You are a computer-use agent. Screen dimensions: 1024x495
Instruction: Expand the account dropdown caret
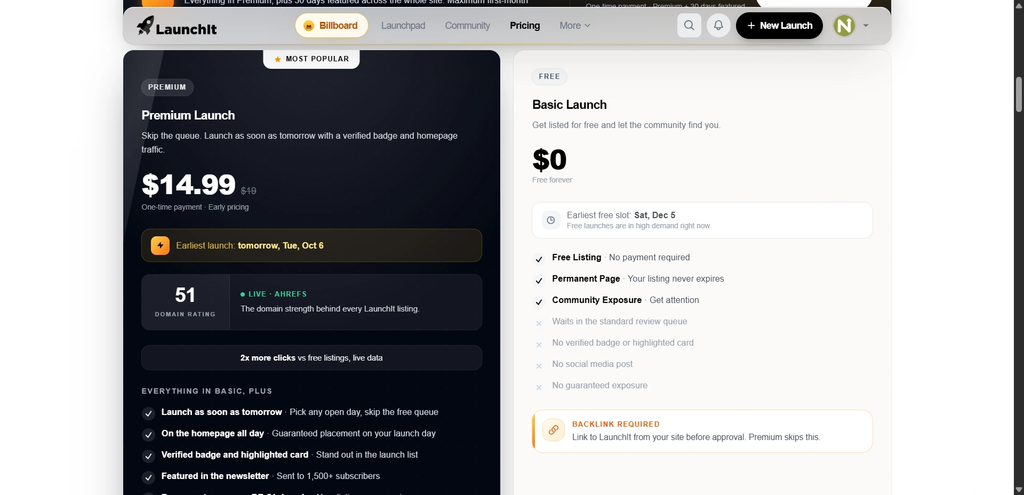866,26
